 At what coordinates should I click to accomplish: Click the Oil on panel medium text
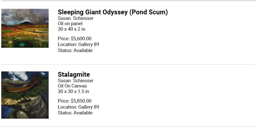(70, 24)
